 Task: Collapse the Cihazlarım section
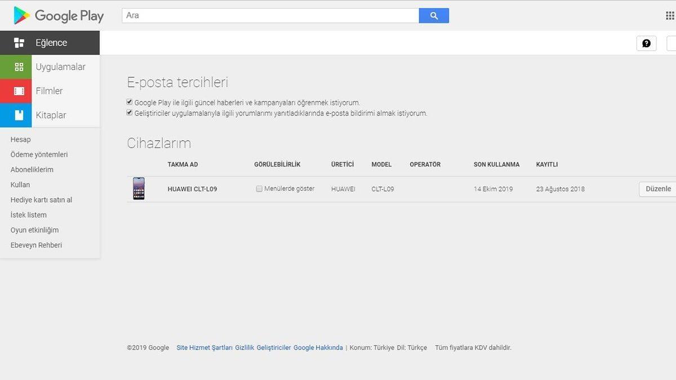point(159,142)
